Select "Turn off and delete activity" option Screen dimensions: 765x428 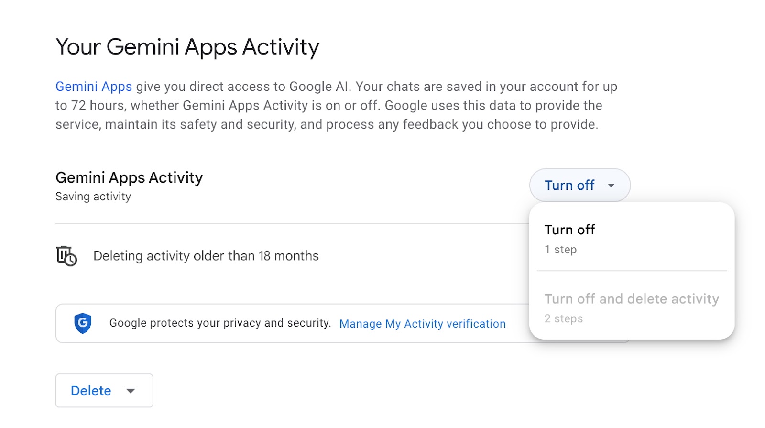tap(632, 299)
